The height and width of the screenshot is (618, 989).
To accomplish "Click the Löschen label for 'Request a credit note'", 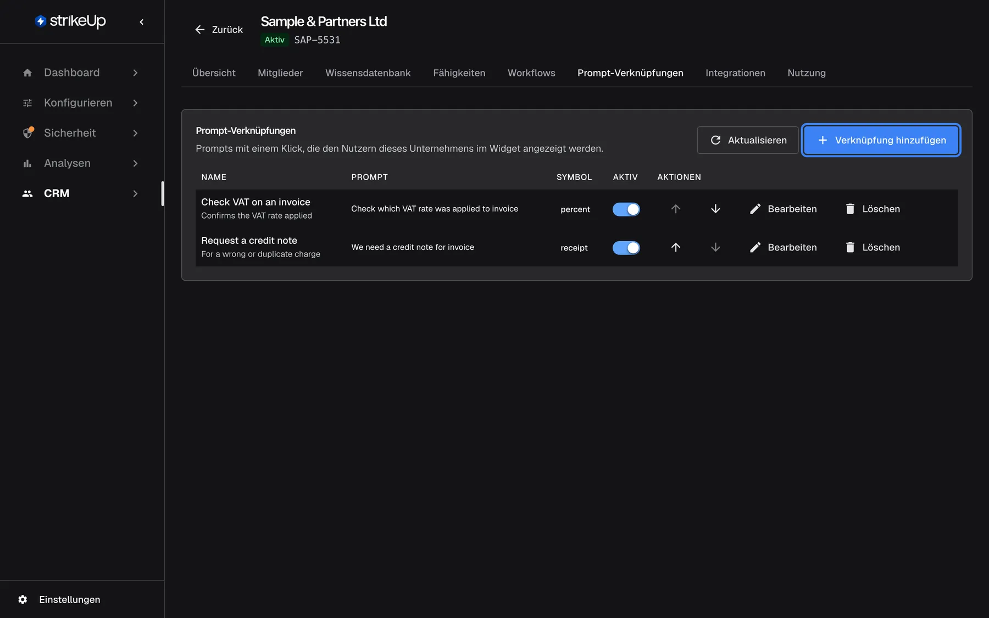I will click(881, 247).
